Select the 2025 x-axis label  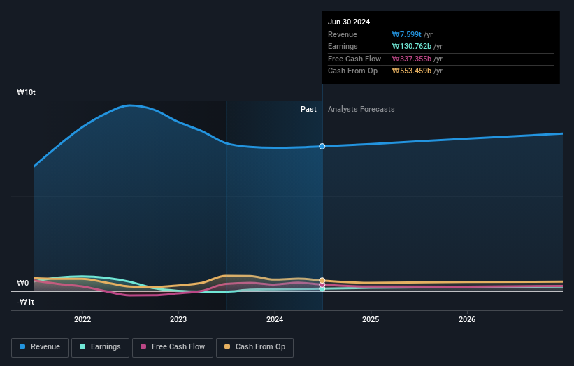pyautogui.click(x=371, y=319)
